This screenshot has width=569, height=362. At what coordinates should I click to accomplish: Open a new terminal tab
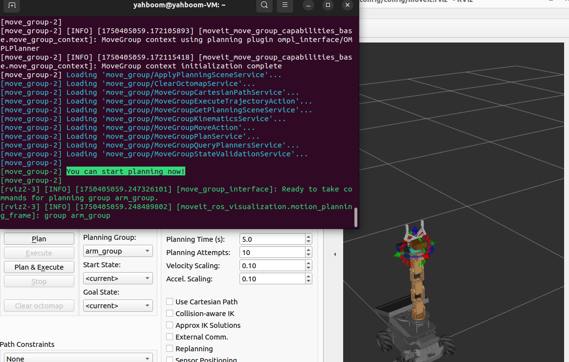point(12,5)
